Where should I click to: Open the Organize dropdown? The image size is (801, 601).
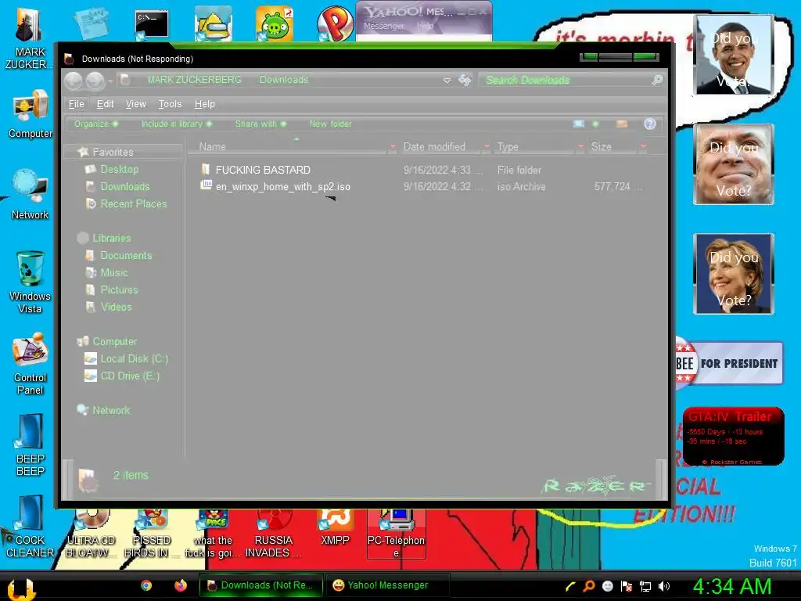(95, 124)
